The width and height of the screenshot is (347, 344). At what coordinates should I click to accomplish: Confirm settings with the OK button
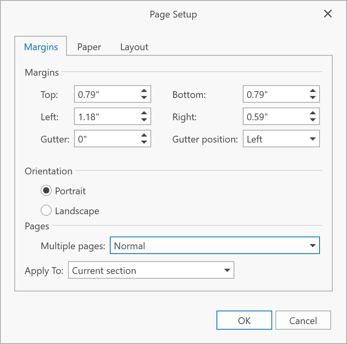pyautogui.click(x=244, y=321)
